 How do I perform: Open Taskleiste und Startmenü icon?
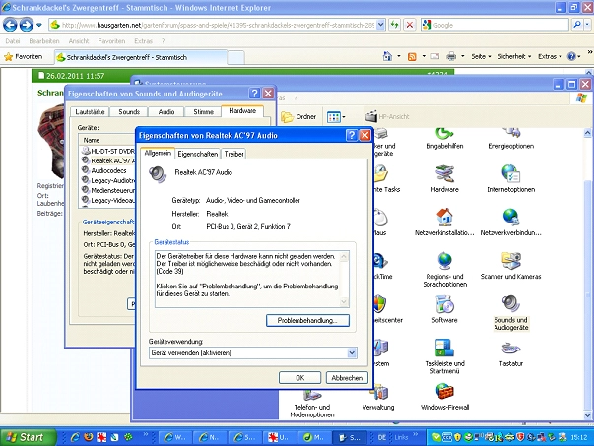pyautogui.click(x=444, y=356)
